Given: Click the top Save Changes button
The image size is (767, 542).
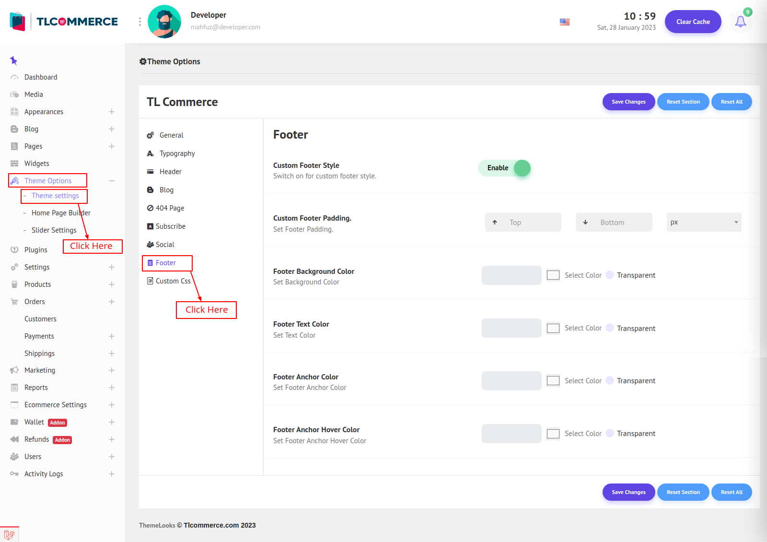Looking at the screenshot, I should pos(628,102).
